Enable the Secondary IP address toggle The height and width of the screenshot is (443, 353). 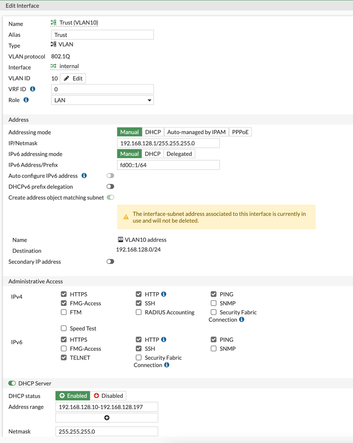point(110,262)
